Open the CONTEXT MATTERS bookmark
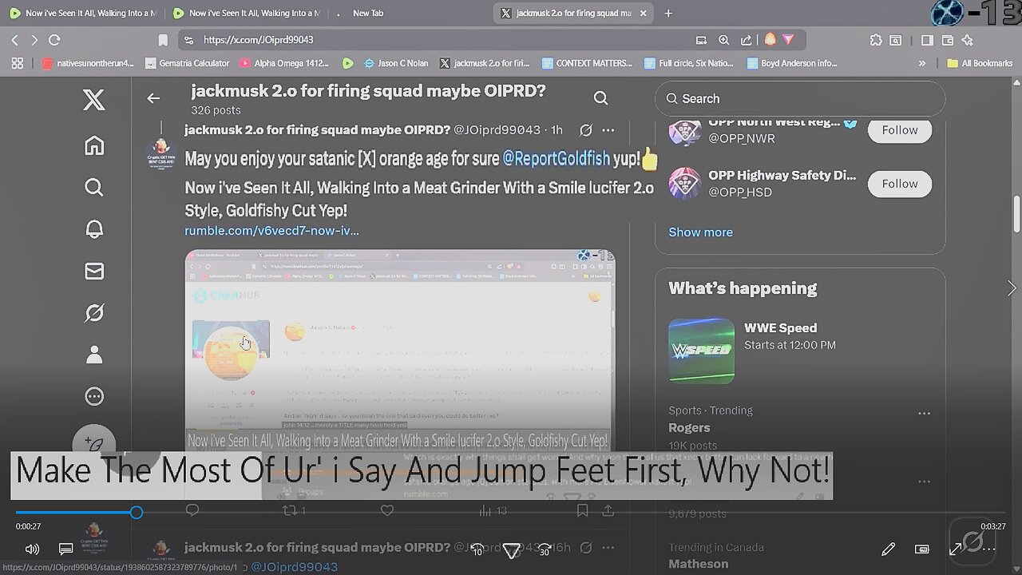This screenshot has width=1022, height=575. (588, 63)
